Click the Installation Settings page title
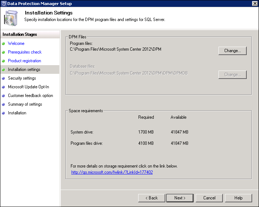Image resolution: width=259 pixels, height=207 pixels. click(49, 13)
